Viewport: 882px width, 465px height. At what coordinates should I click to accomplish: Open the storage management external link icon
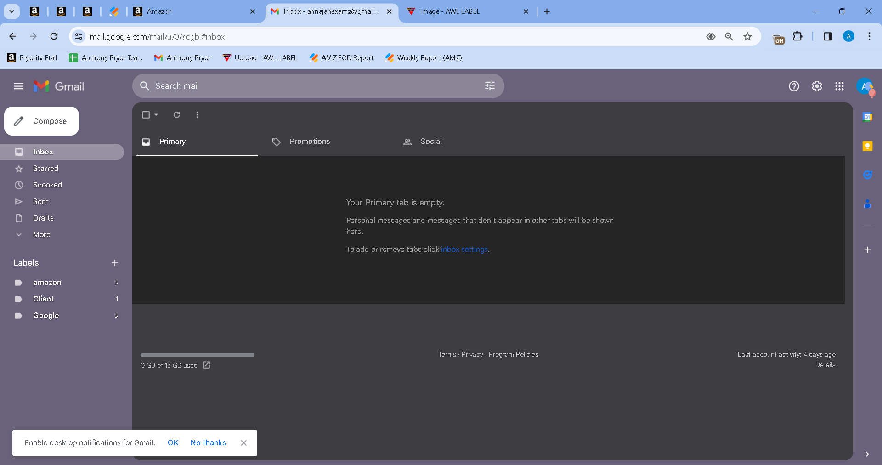pos(207,365)
